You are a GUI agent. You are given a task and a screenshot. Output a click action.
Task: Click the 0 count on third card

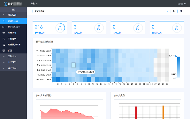114,27
